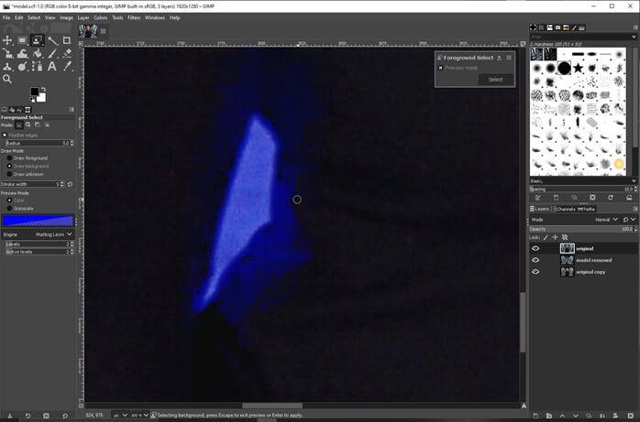Open the px units dropdown in status bar
The height and width of the screenshot is (422, 640).
tap(120, 415)
